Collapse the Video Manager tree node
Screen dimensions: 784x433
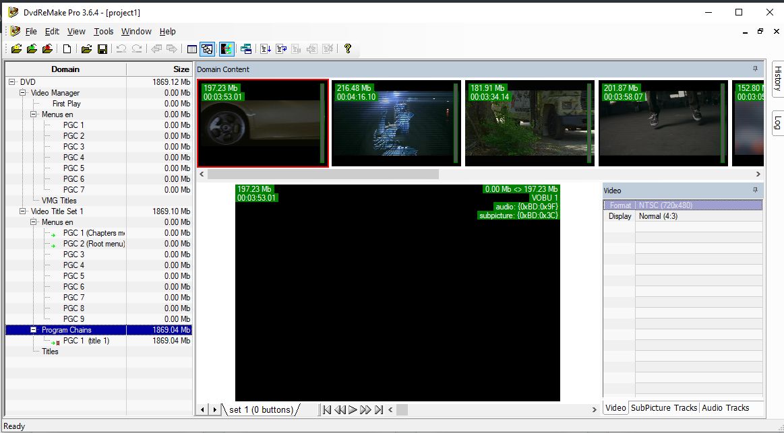pyautogui.click(x=23, y=93)
